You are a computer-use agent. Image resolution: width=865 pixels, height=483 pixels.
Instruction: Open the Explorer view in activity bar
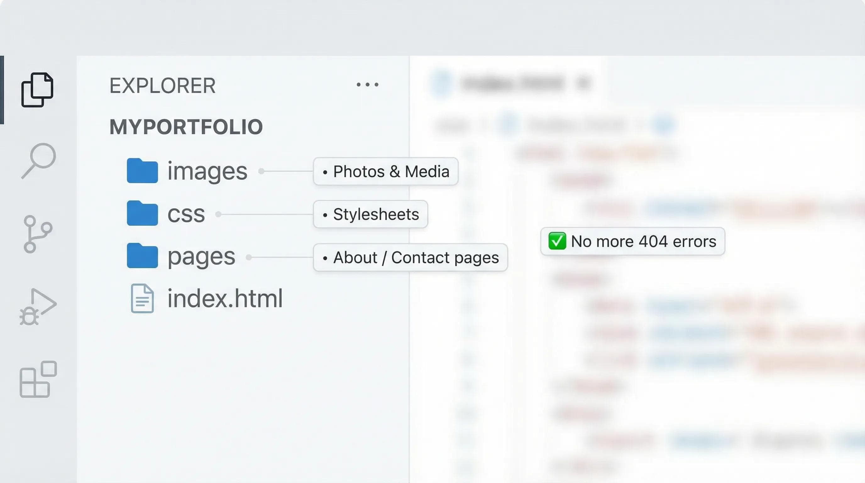[37, 90]
